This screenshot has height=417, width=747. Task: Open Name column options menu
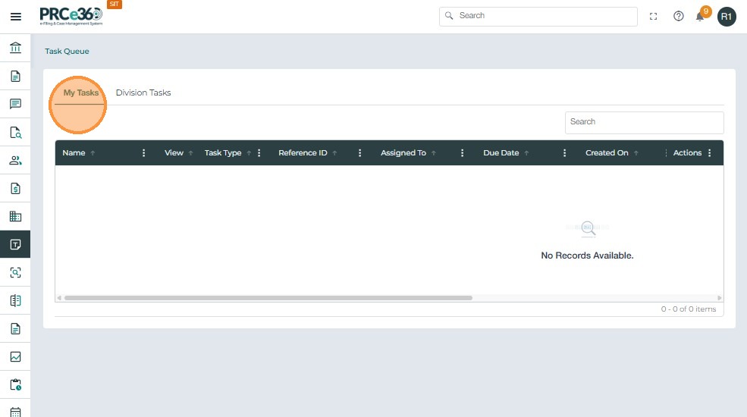click(143, 153)
